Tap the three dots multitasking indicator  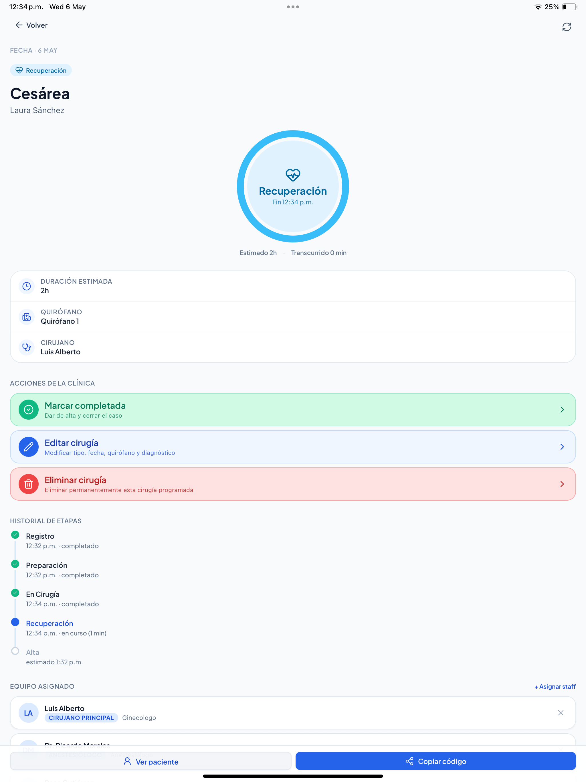click(293, 7)
